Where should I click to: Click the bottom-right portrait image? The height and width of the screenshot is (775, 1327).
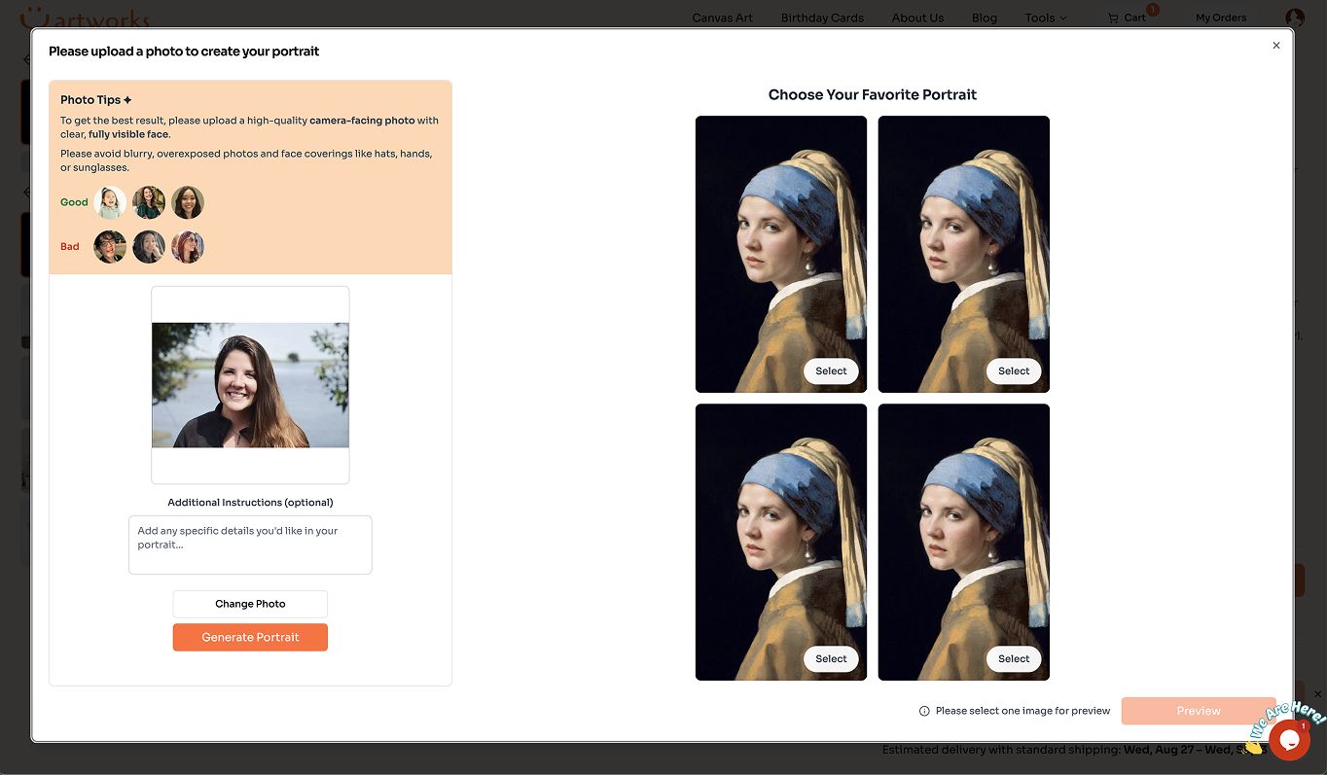click(x=964, y=542)
